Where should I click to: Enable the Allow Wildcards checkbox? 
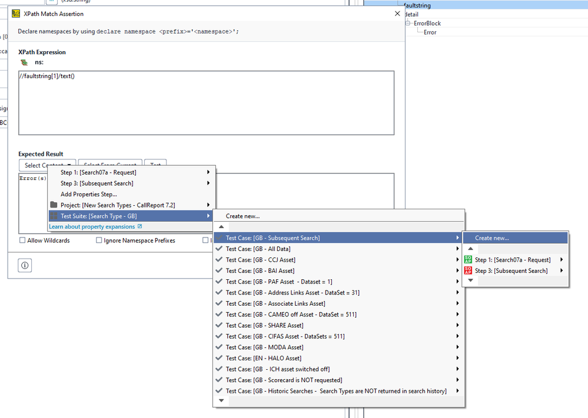tap(22, 240)
